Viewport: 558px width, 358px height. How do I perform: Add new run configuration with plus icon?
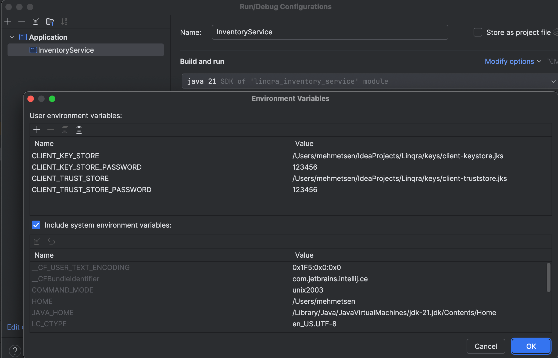click(8, 21)
